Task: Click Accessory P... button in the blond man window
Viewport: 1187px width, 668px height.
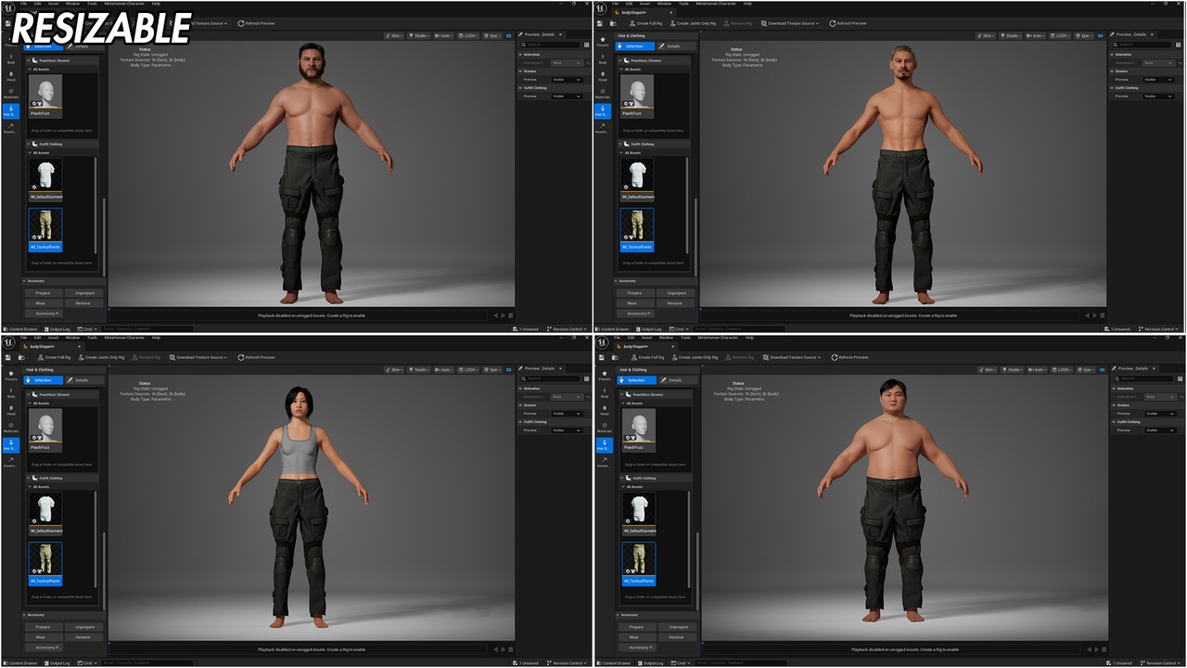Action: (637, 313)
